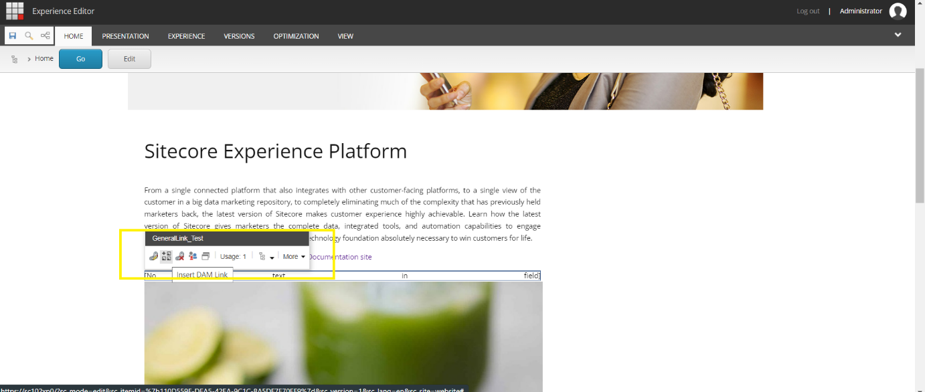This screenshot has width=925, height=392.
Task: Click the Home breadcrumb item
Action: point(44,59)
